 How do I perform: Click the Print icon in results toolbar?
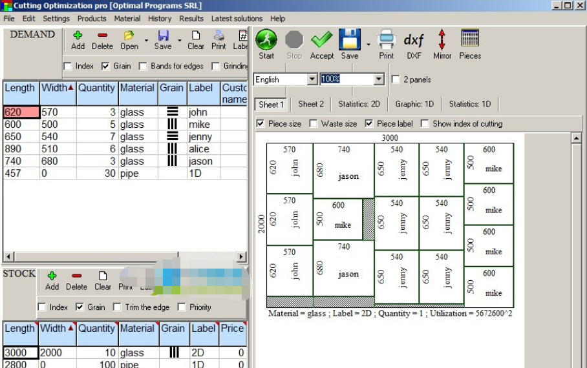pos(386,40)
